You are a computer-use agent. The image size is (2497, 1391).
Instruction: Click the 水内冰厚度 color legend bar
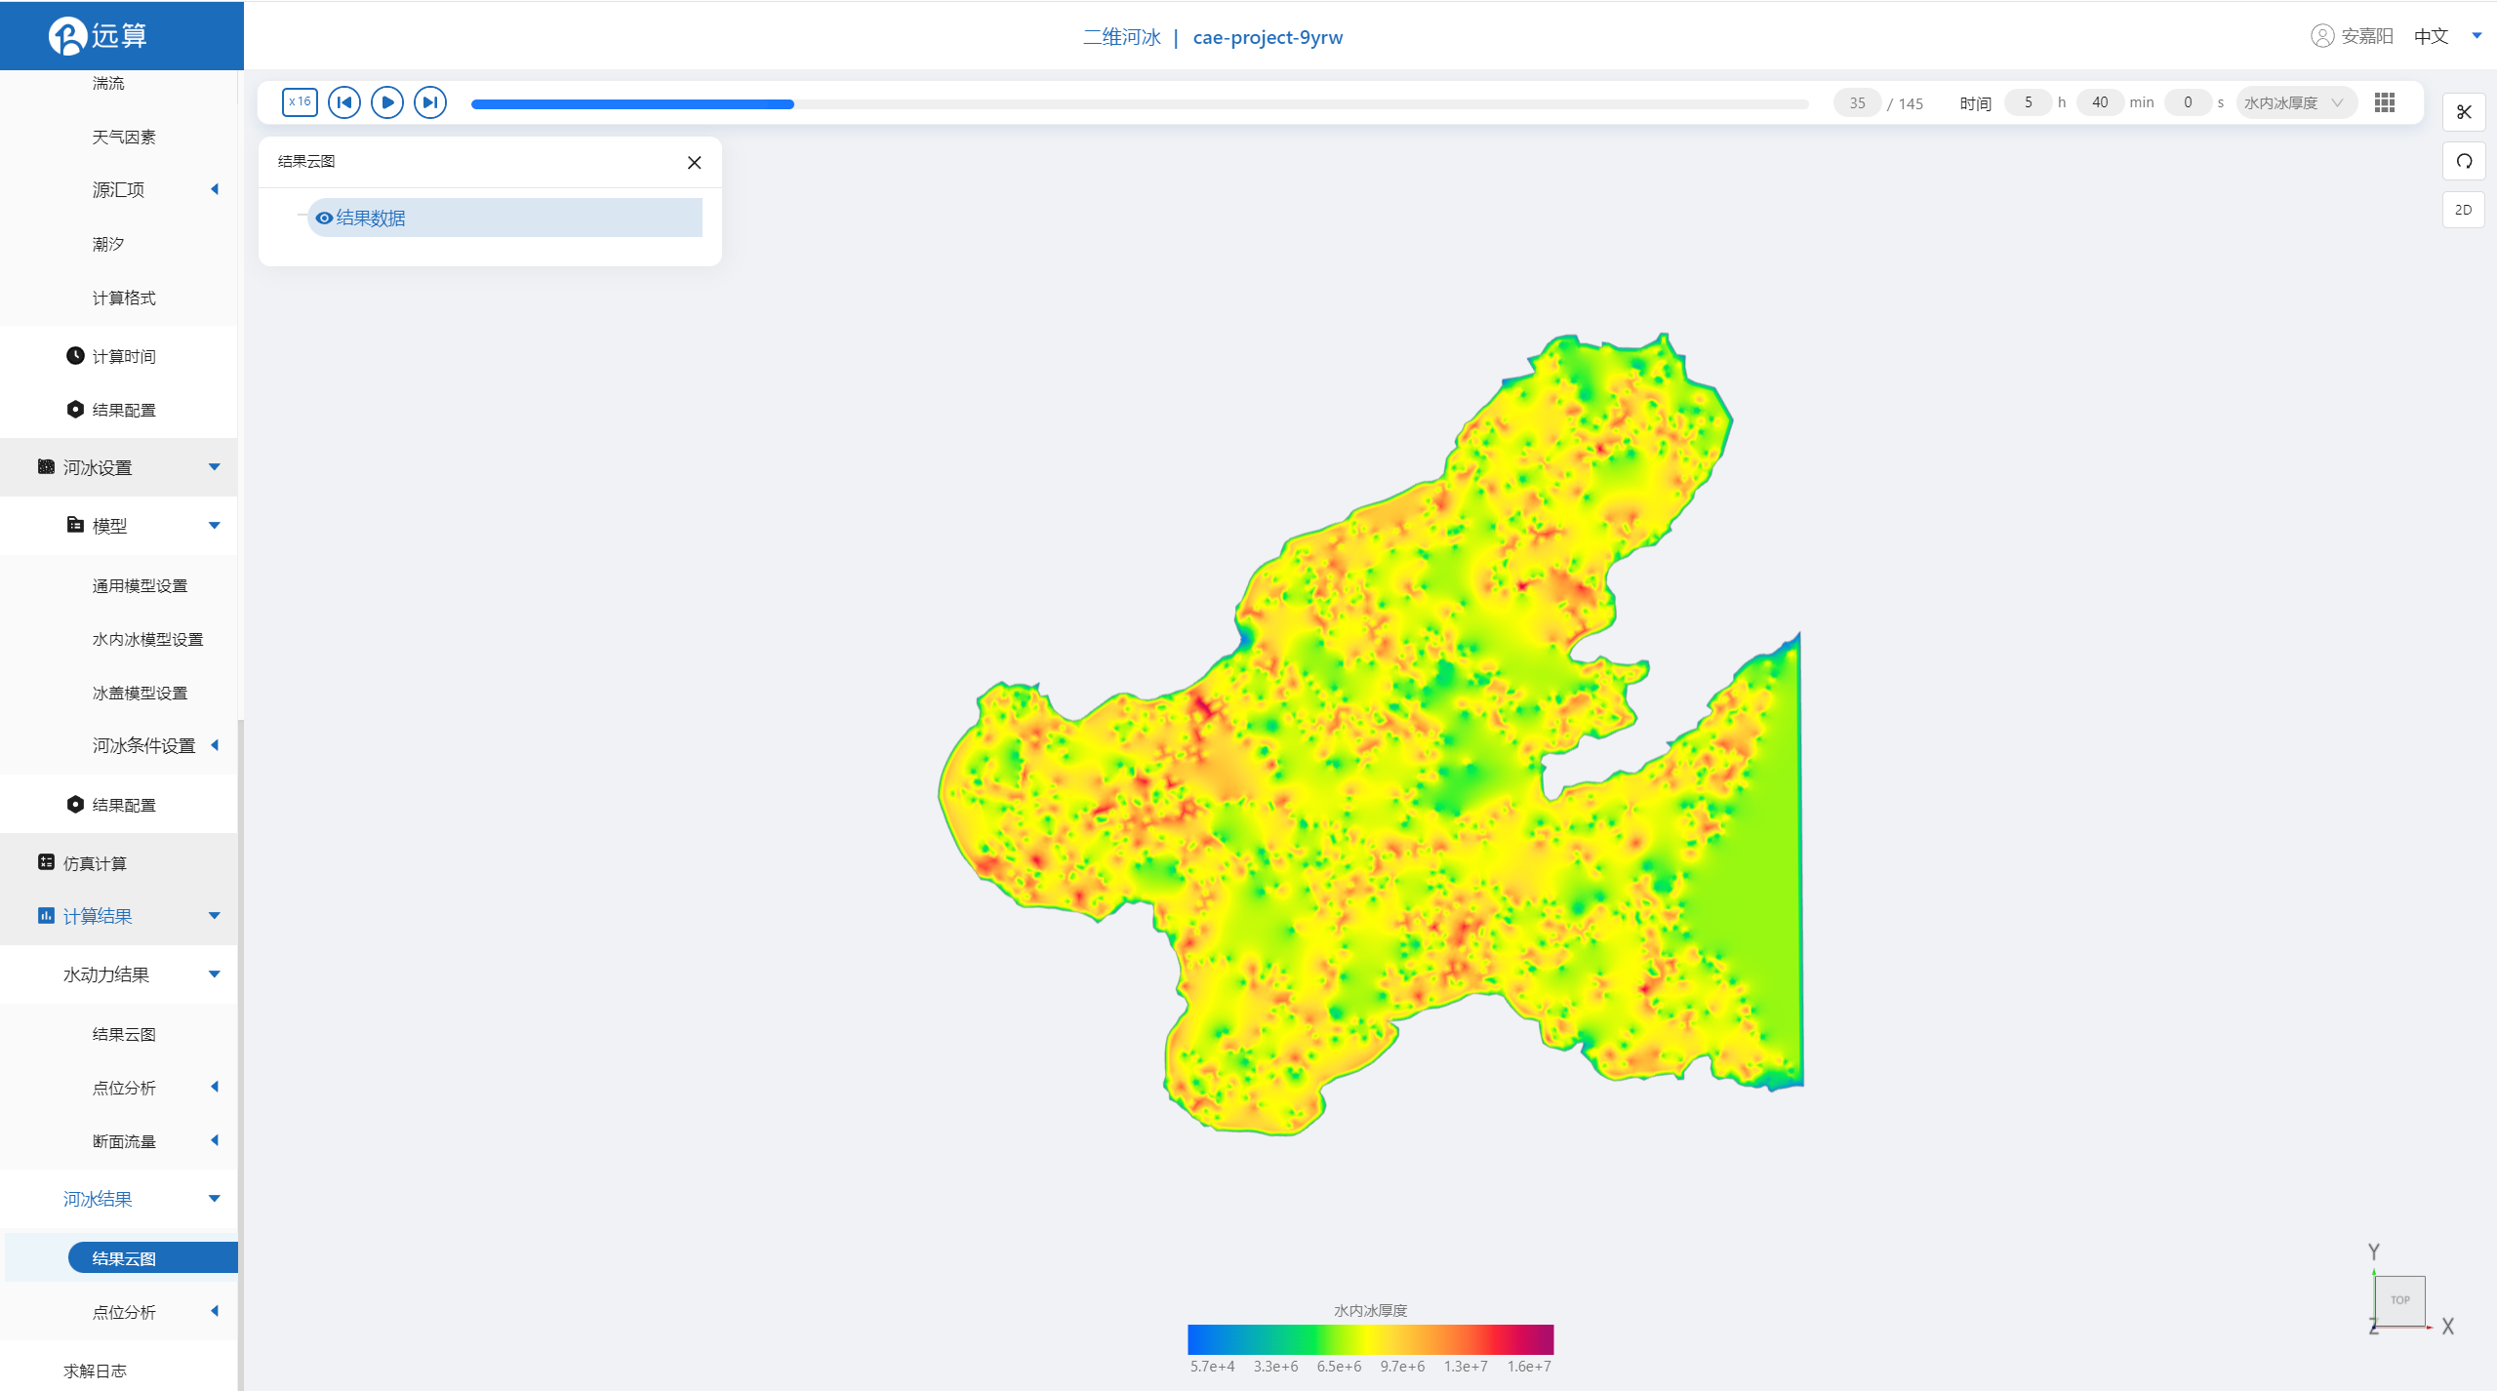(1370, 1339)
